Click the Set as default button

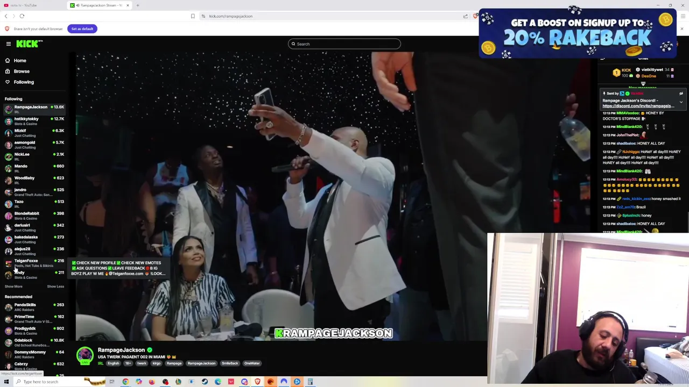[82, 28]
